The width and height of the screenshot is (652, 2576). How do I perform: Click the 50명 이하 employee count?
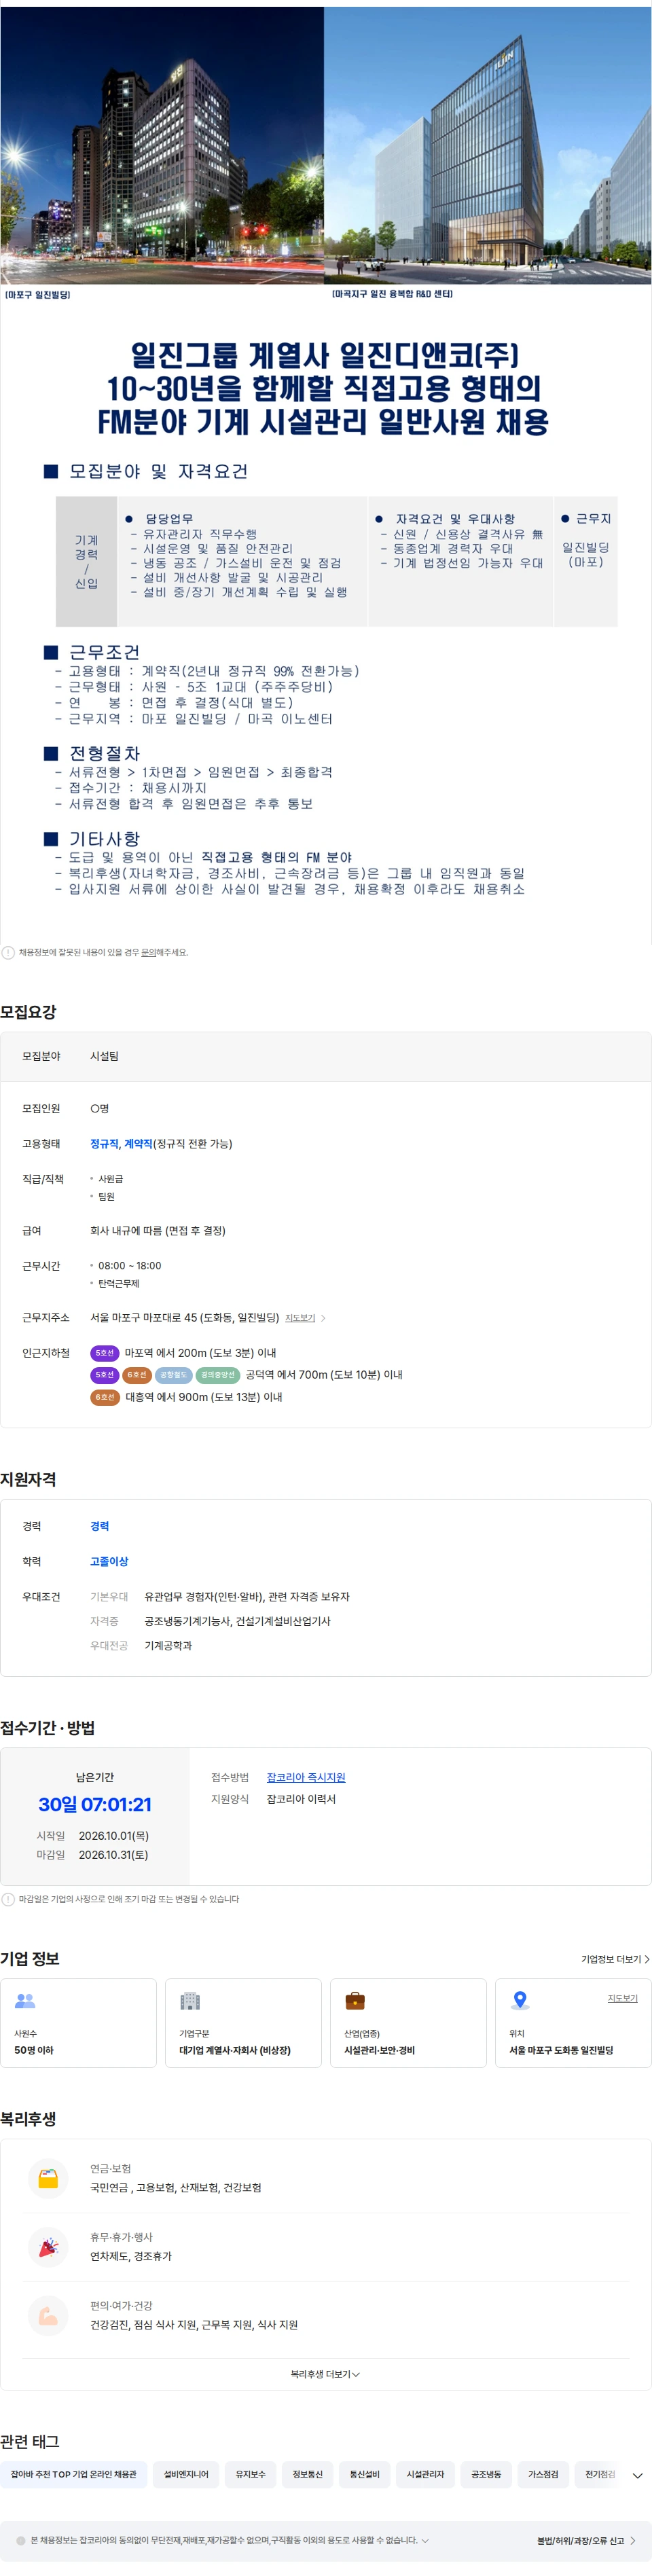click(34, 2050)
